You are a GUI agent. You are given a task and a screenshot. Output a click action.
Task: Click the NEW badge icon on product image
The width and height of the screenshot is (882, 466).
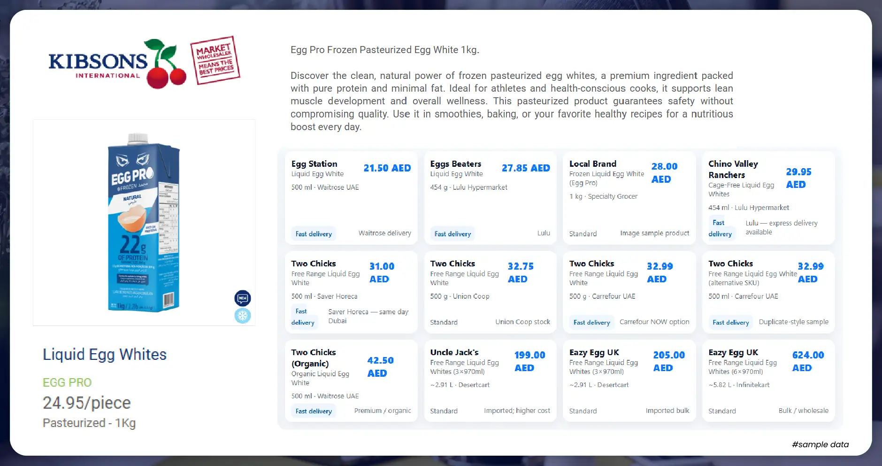click(243, 298)
